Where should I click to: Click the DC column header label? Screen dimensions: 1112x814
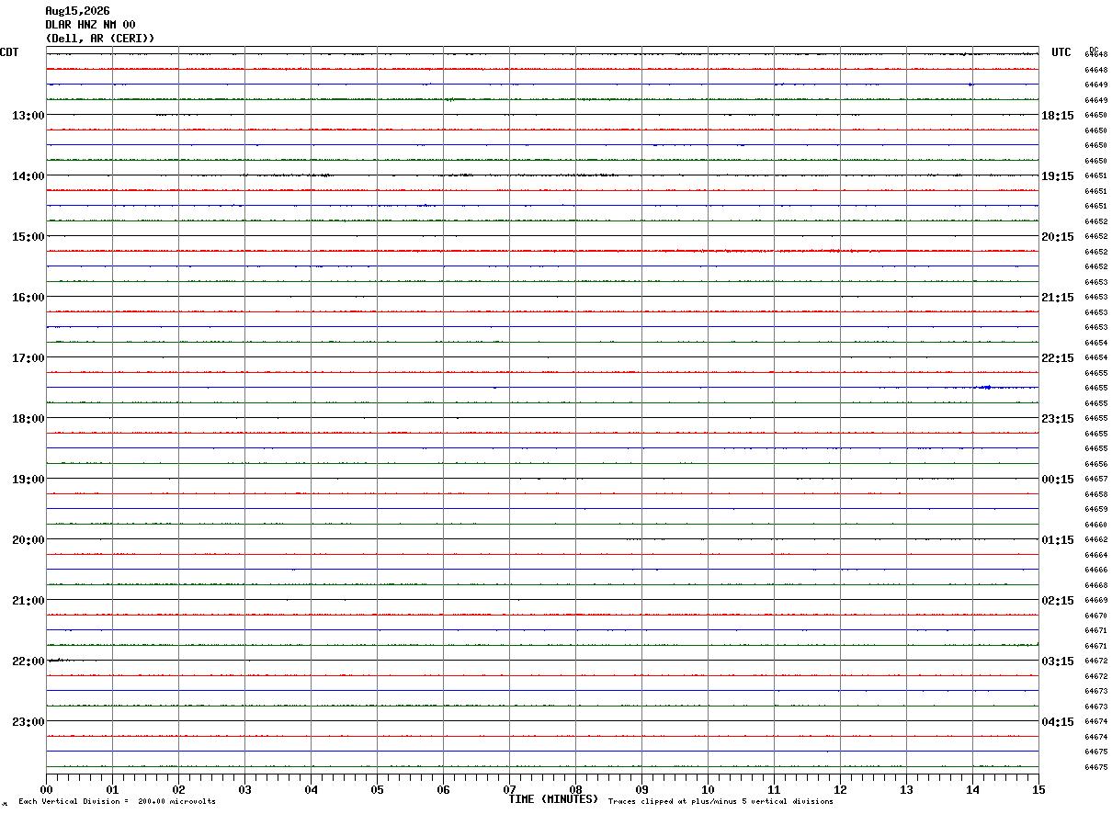(x=1094, y=50)
